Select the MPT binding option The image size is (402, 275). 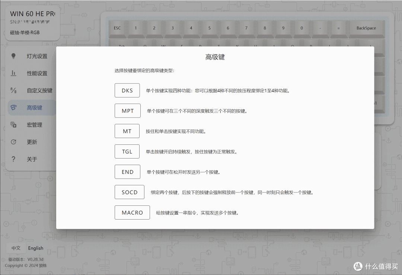(127, 111)
